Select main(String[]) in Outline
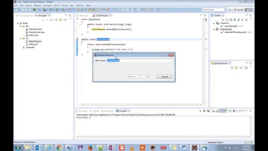Viewport: 268px width, 151px height. tap(231, 26)
